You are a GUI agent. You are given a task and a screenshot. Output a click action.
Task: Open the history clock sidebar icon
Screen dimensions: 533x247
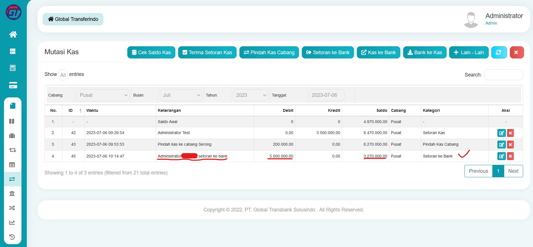(12, 237)
